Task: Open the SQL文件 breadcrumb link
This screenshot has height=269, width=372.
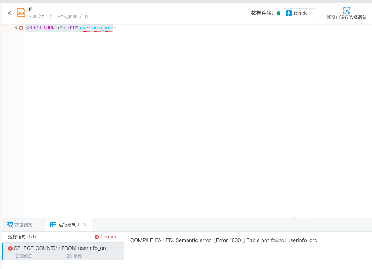Action: pos(38,17)
